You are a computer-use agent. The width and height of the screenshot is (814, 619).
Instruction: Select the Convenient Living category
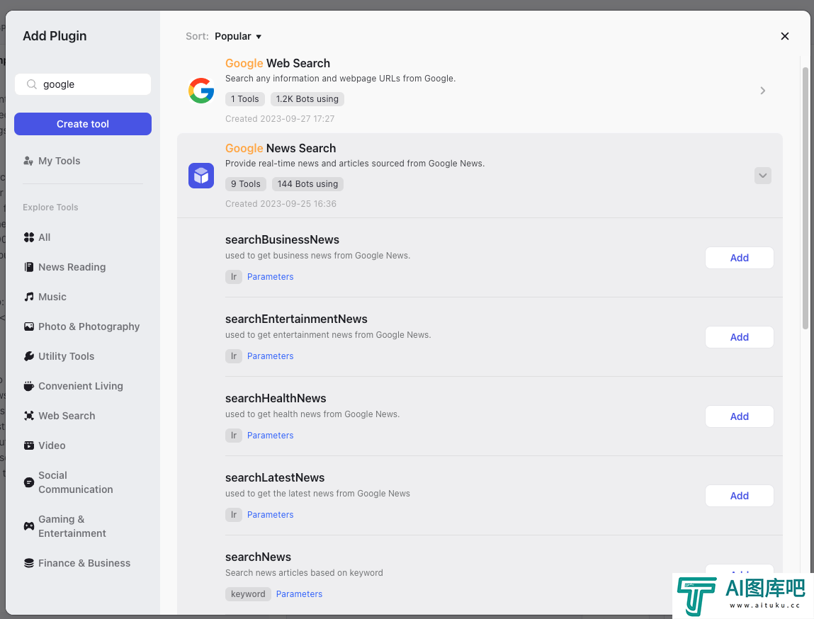(81, 386)
